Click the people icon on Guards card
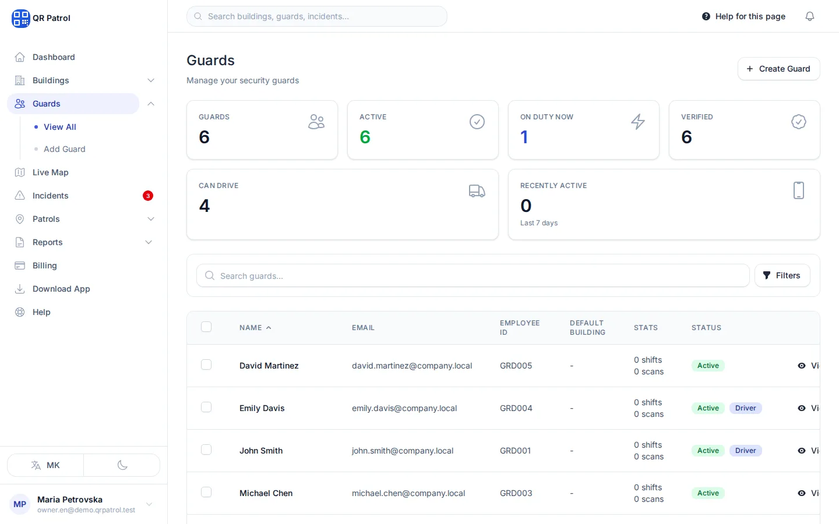Viewport: 839px width, 524px height. [316, 122]
